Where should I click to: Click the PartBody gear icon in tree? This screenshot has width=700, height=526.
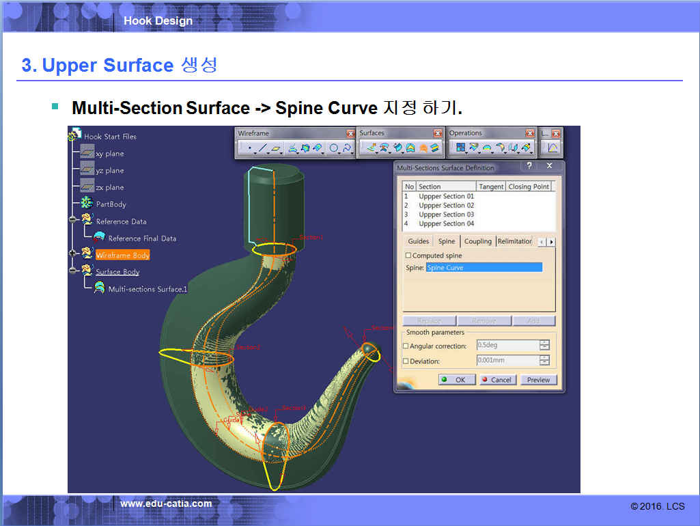coord(87,204)
